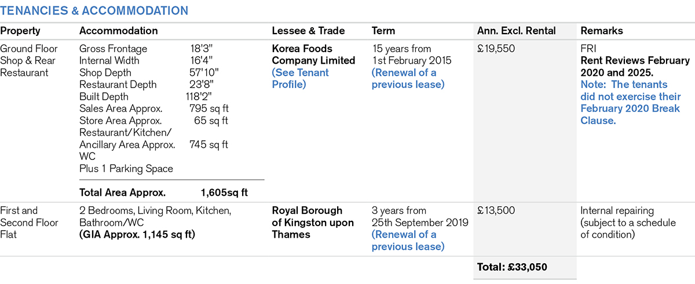Click the Total Area Approx. row

tap(163, 192)
